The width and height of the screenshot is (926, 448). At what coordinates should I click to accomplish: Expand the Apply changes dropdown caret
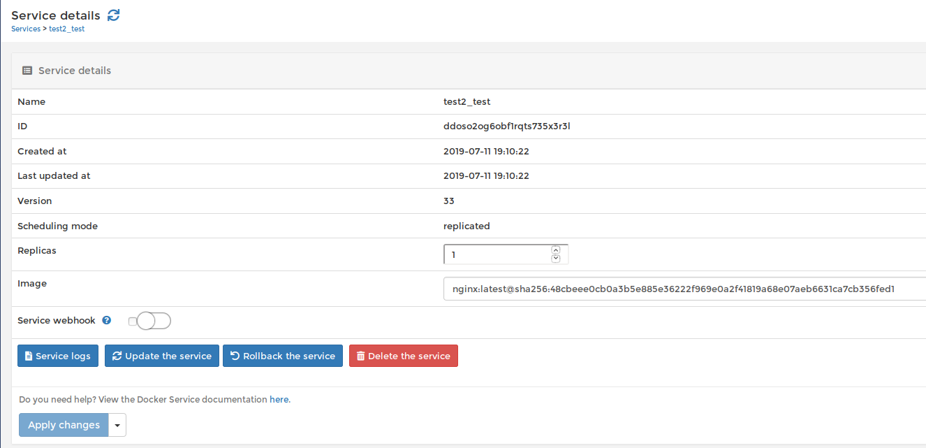[x=117, y=425]
